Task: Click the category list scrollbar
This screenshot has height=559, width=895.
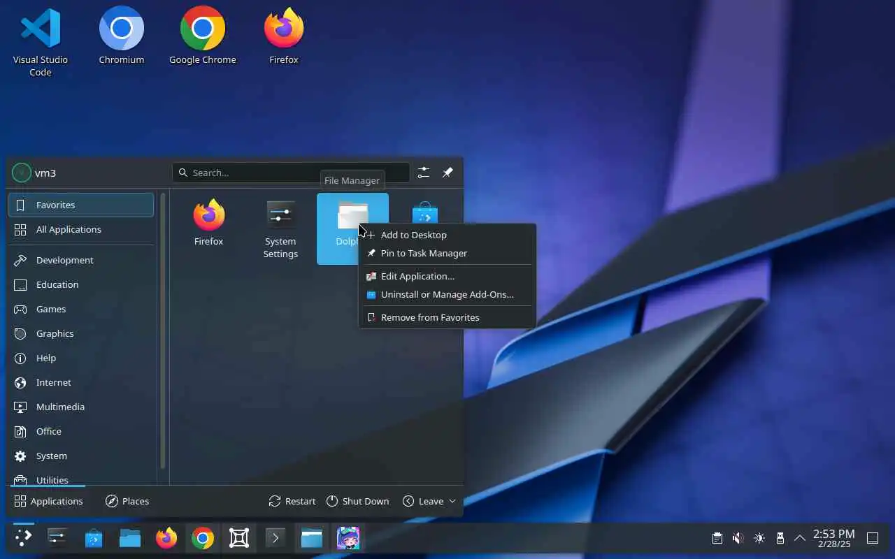Action: (163, 331)
